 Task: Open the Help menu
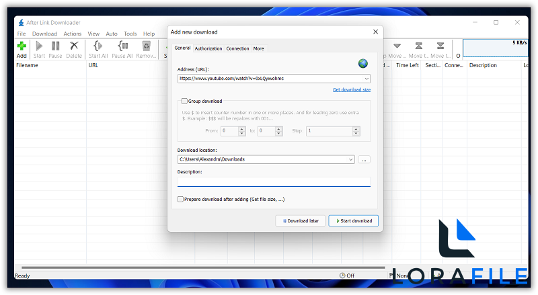coord(149,34)
